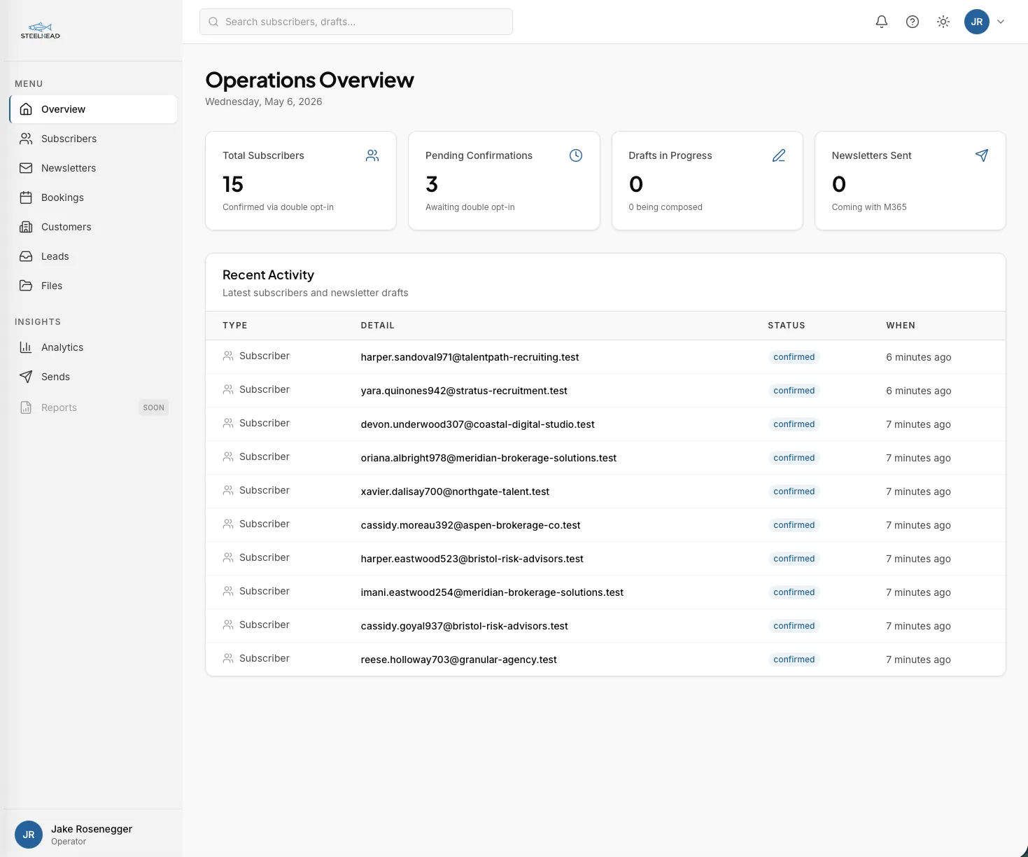The width and height of the screenshot is (1028, 857).
Task: Select reese.holloway703@granular-agency.test email
Action: point(458,660)
